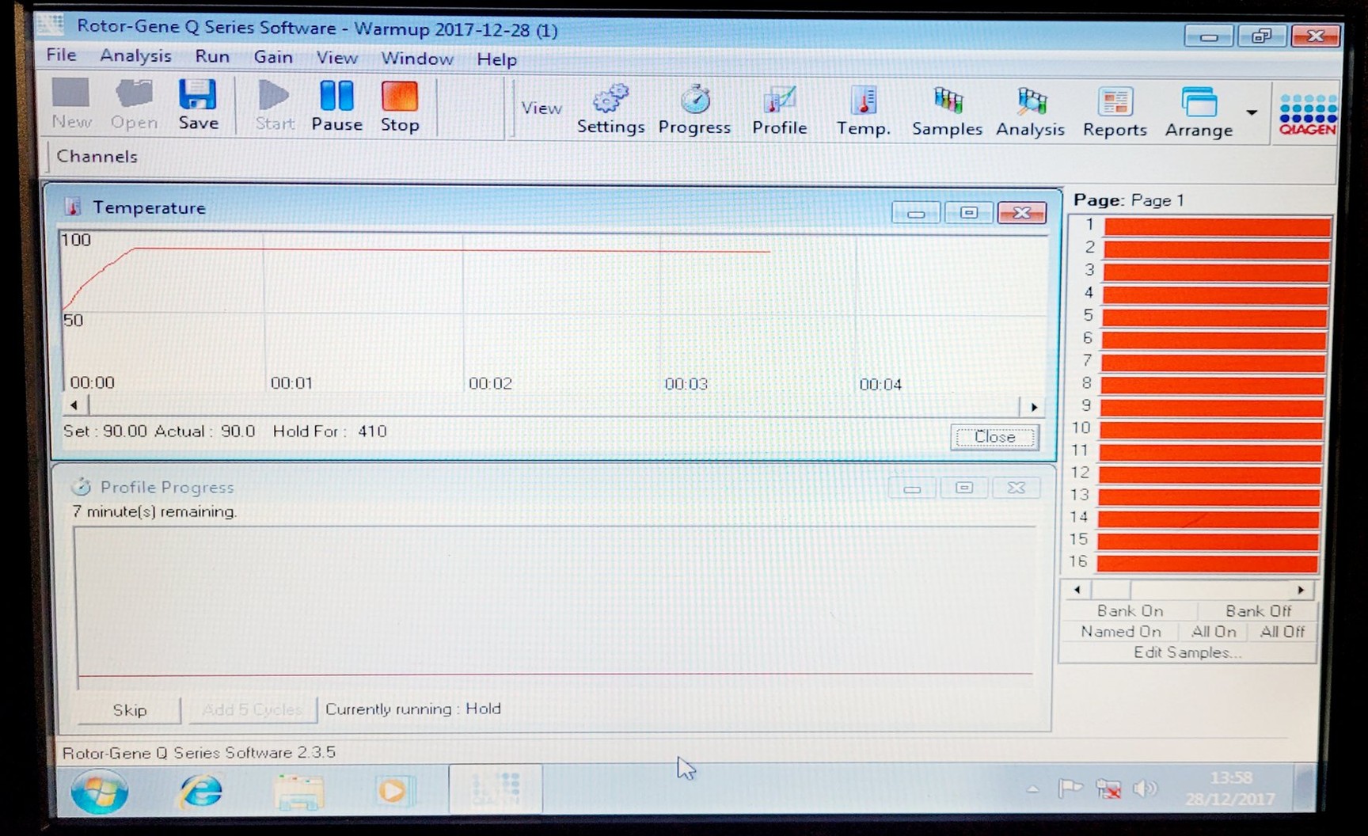Click temperature graph scroll right arrow
This screenshot has height=836, width=1368.
coord(1033,407)
